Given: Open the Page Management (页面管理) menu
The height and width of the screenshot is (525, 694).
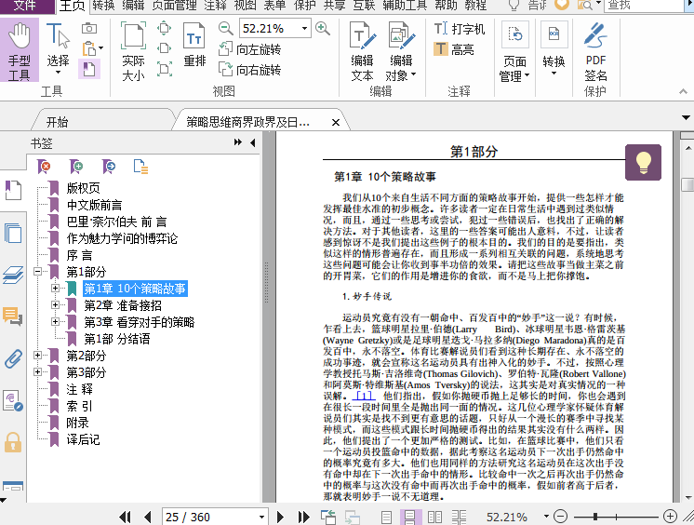Looking at the screenshot, I should click(514, 52).
